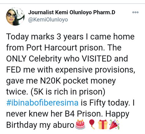Click the wrapped gift box emoji
Screen dimensions: 145x134
pos(103,124)
